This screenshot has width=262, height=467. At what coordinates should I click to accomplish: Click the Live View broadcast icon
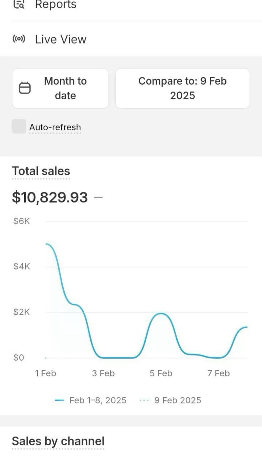[19, 39]
